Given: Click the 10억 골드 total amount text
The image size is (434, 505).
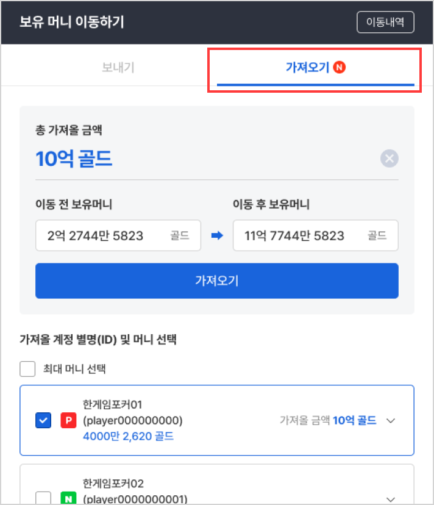Looking at the screenshot, I should coord(74,159).
